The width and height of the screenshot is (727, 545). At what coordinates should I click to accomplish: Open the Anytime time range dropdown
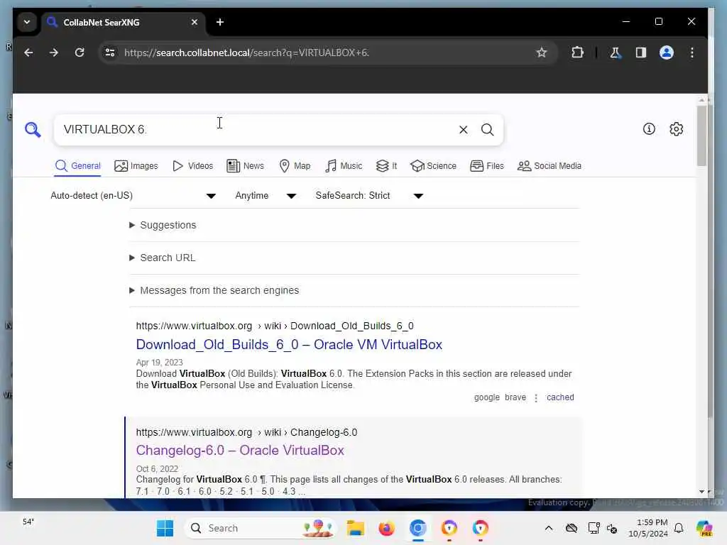click(x=266, y=196)
